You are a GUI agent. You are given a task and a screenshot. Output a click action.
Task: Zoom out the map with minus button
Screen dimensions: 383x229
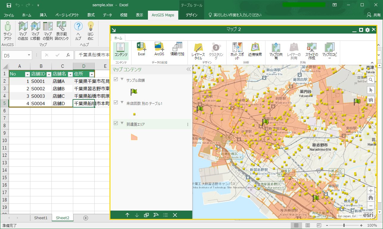point(371,205)
